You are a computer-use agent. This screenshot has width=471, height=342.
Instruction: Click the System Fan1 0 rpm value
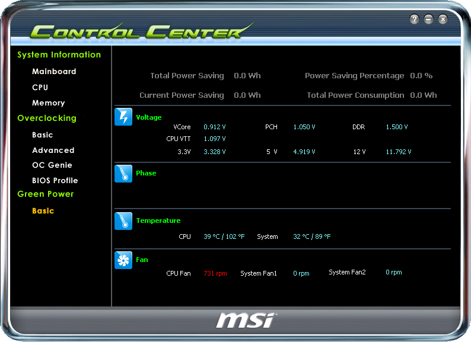click(x=301, y=273)
